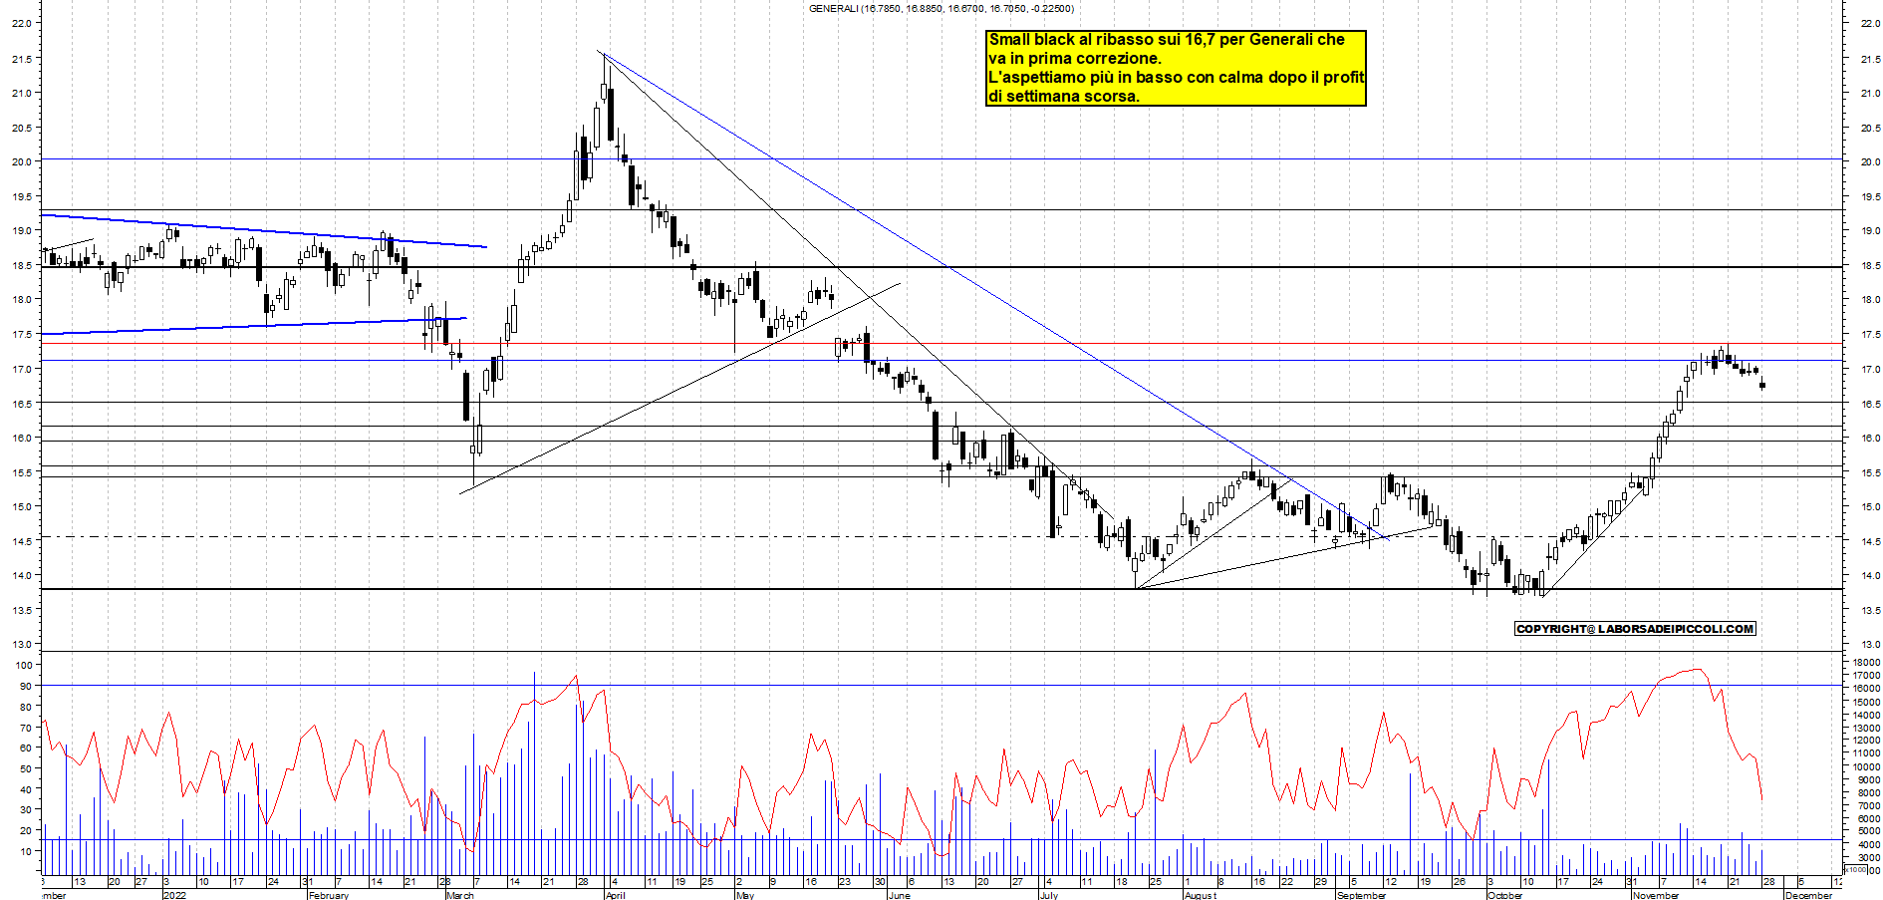Click the '18000' volume scale label
Viewport: 1883px width, 900px height.
coord(1865,663)
